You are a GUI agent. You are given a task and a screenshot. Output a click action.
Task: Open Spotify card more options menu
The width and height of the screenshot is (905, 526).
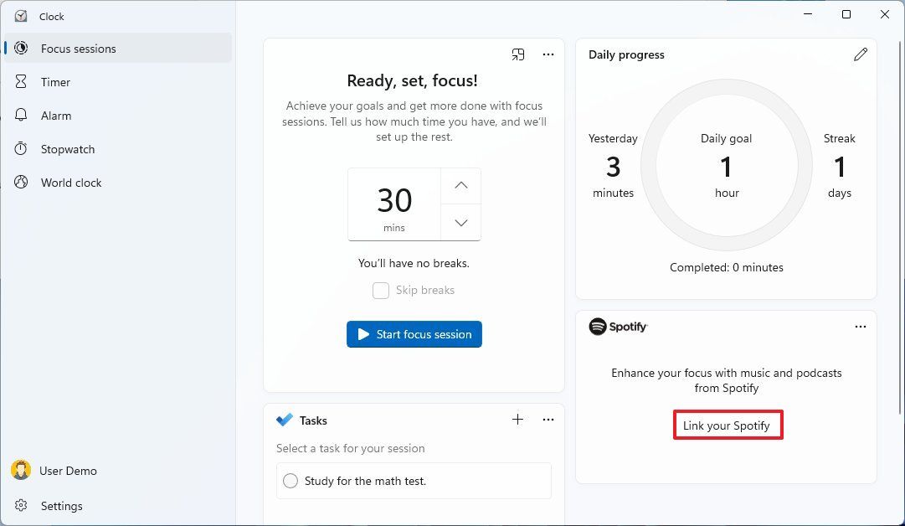(x=861, y=327)
